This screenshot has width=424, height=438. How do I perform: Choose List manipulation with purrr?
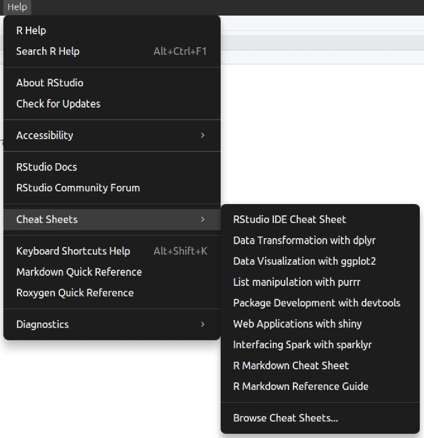(320, 282)
